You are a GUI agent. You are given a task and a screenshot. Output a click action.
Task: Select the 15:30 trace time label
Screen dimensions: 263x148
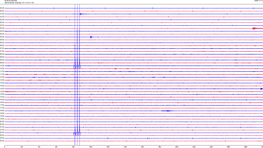click(2, 97)
